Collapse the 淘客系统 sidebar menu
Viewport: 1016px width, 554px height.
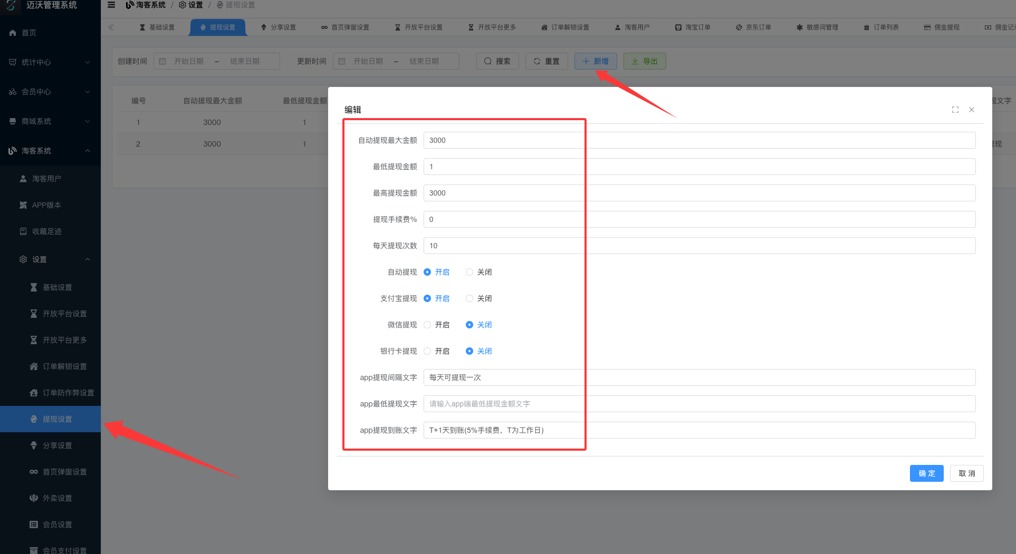coord(50,151)
